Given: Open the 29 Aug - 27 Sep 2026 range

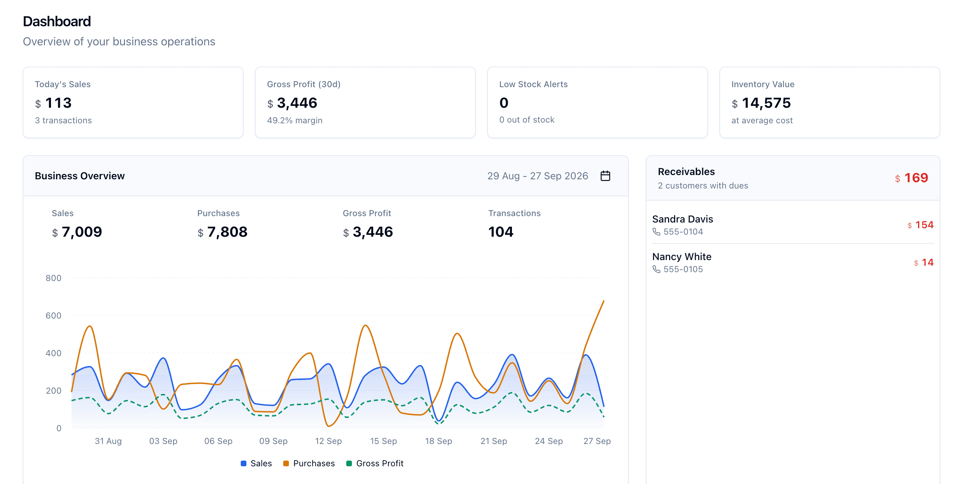Looking at the screenshot, I should click(537, 176).
